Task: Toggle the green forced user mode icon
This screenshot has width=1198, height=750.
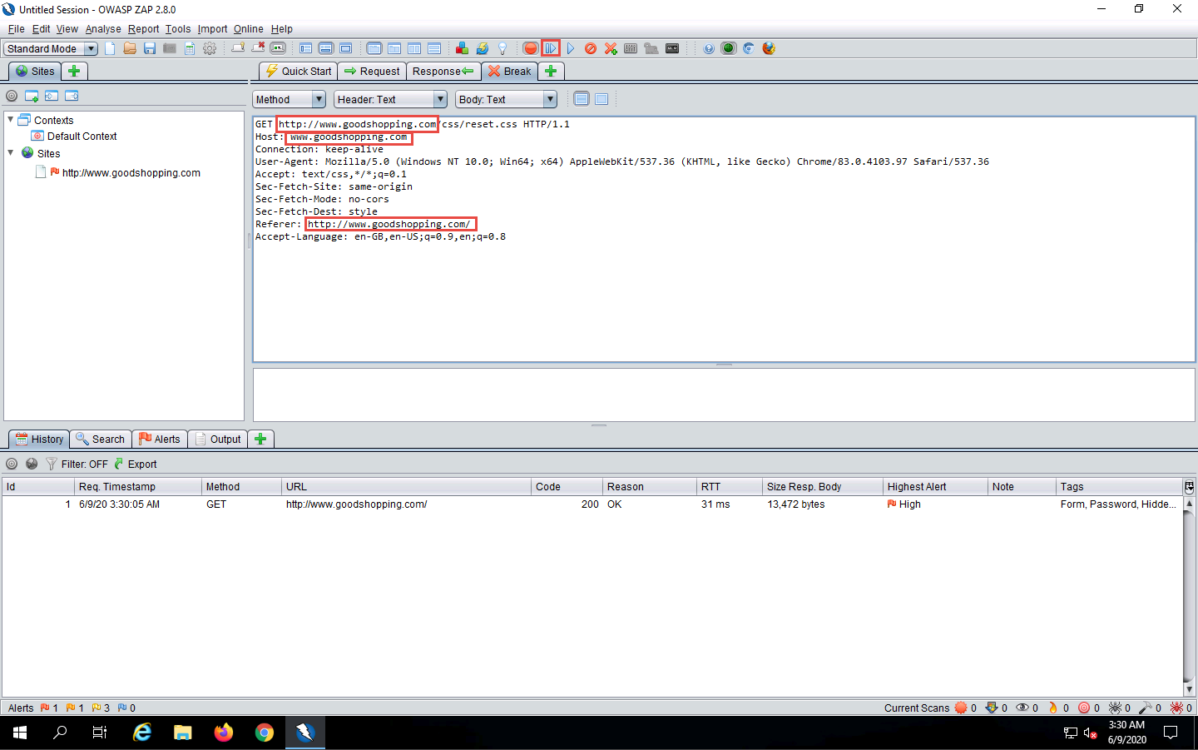Action: pos(729,48)
